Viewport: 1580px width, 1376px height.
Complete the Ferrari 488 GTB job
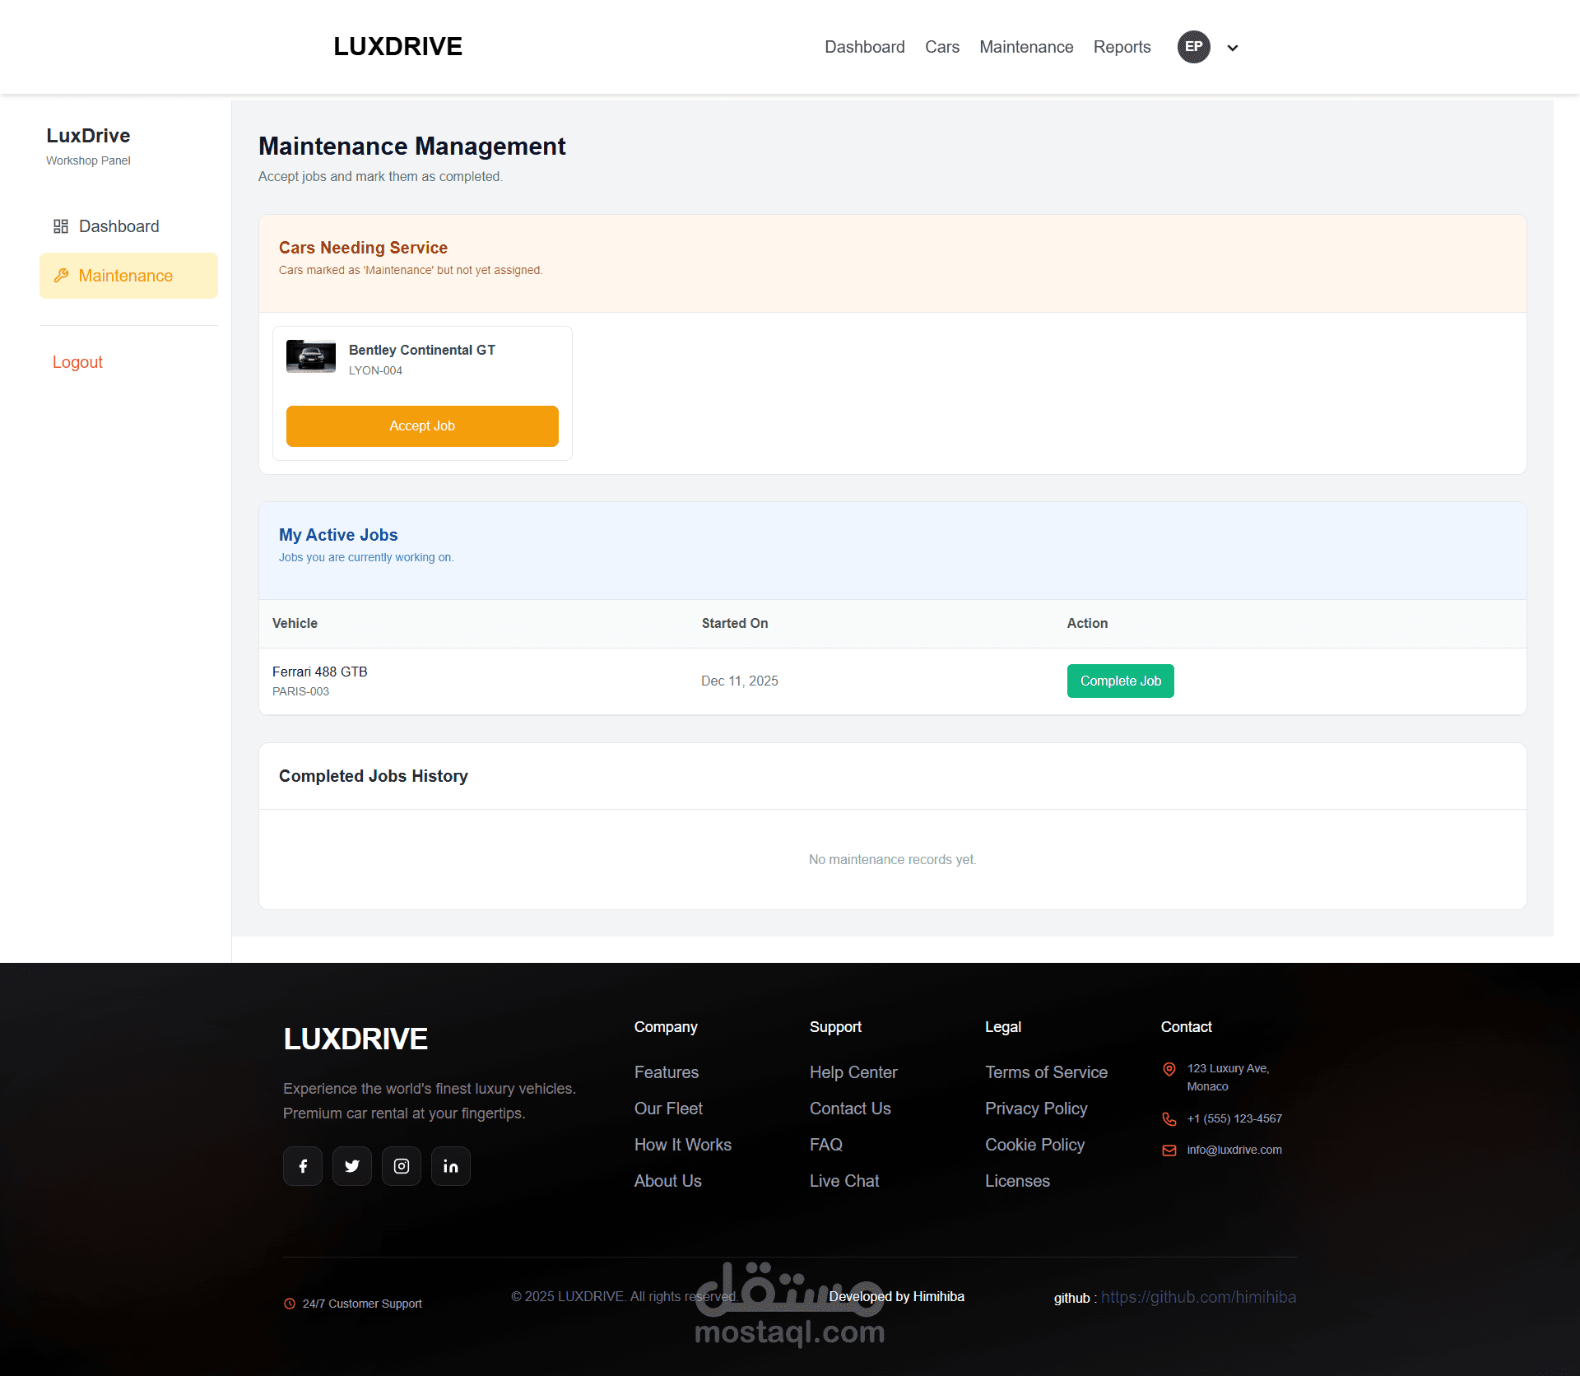pyautogui.click(x=1120, y=681)
